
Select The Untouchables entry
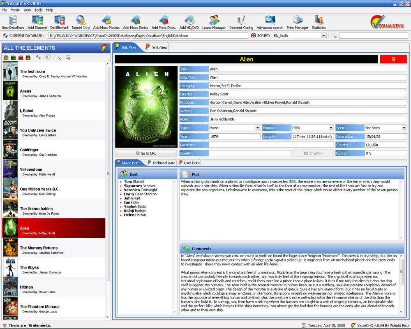coord(54,209)
